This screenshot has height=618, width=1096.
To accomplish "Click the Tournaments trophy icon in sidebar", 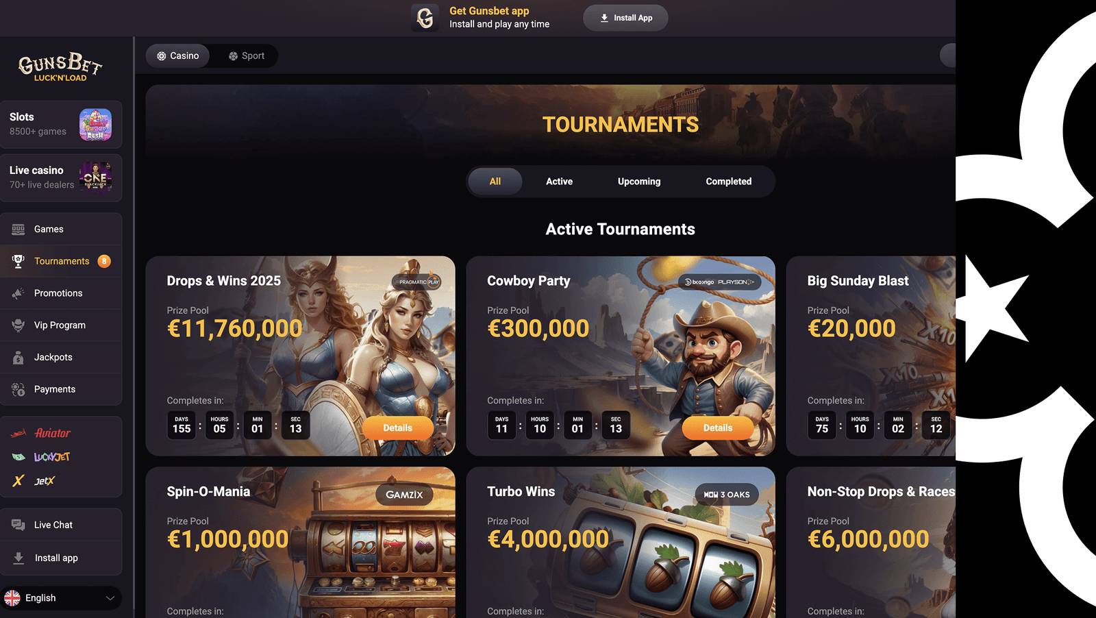I will point(18,261).
